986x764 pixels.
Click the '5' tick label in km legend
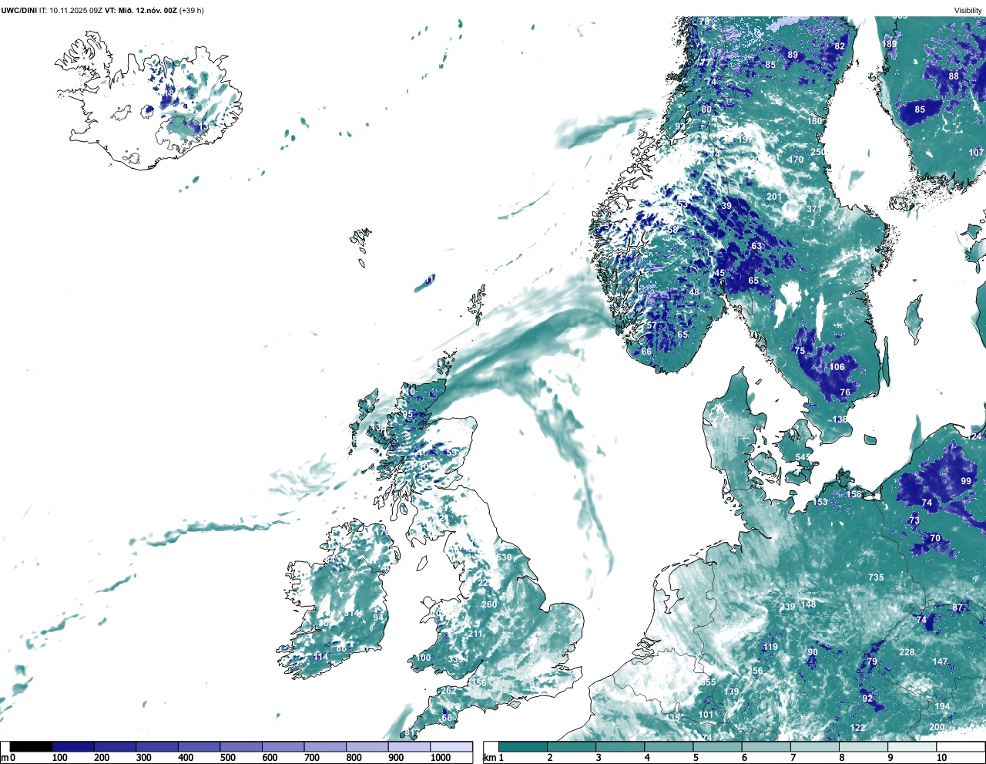pos(696,758)
